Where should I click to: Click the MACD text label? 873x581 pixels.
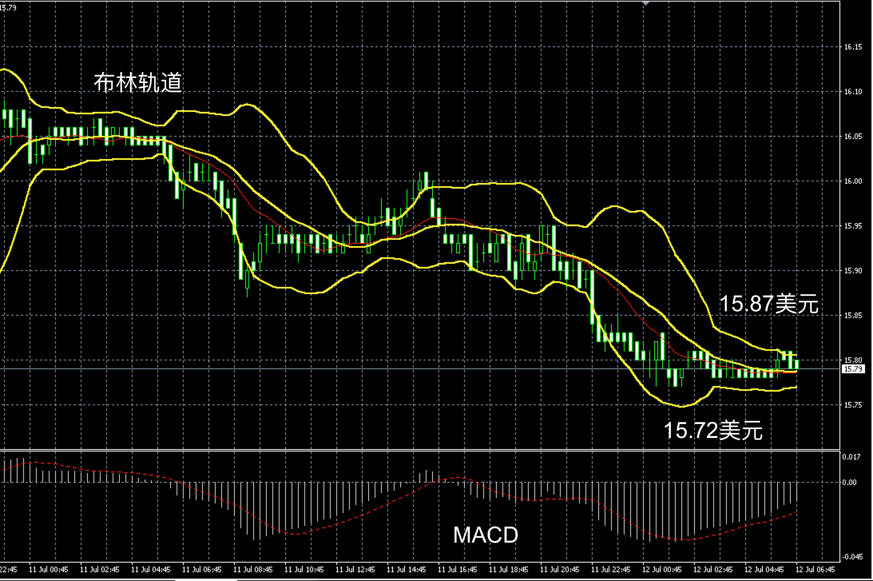coord(485,535)
